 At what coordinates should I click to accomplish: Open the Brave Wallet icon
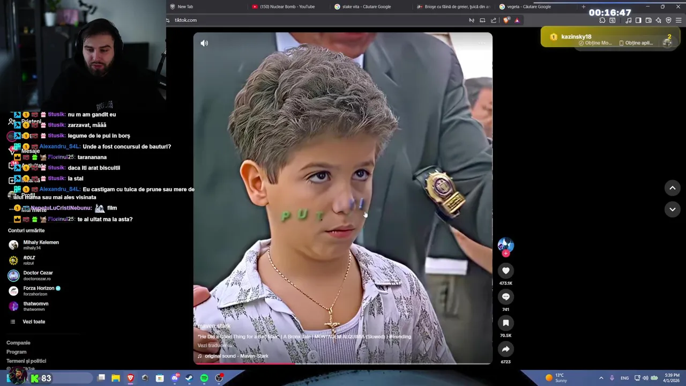point(648,20)
